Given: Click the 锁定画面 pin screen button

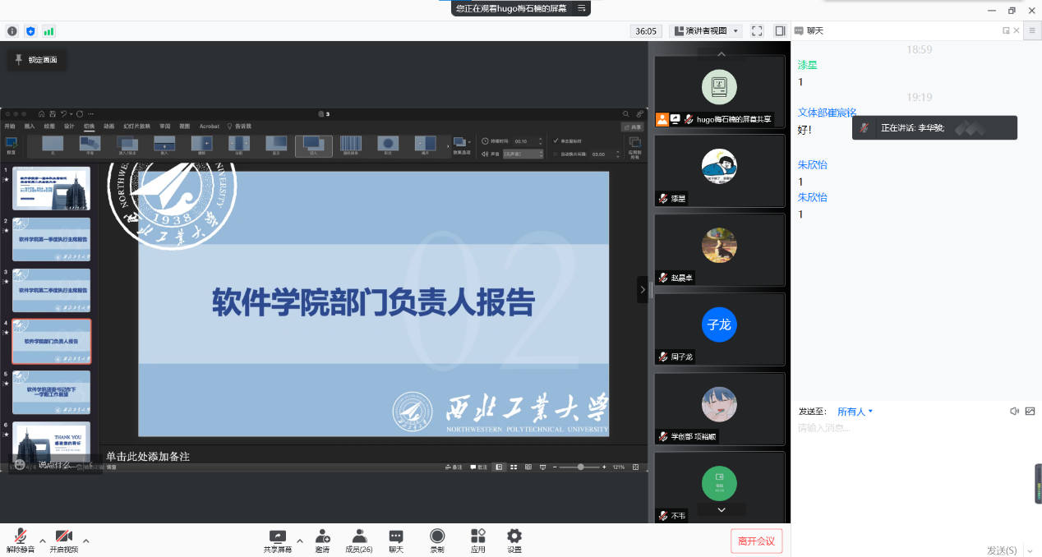Looking at the screenshot, I should (x=36, y=60).
